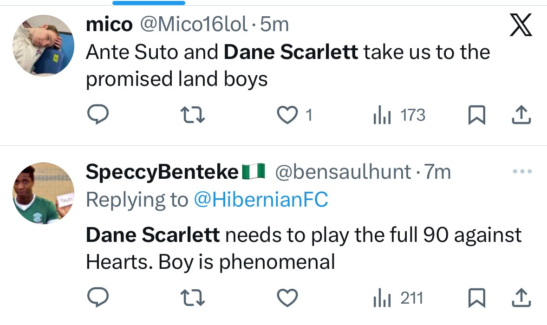View analytics showing 173 views
Image resolution: width=547 pixels, height=325 pixels.
(399, 115)
